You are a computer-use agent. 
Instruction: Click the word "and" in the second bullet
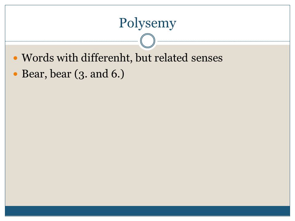tap(99, 74)
